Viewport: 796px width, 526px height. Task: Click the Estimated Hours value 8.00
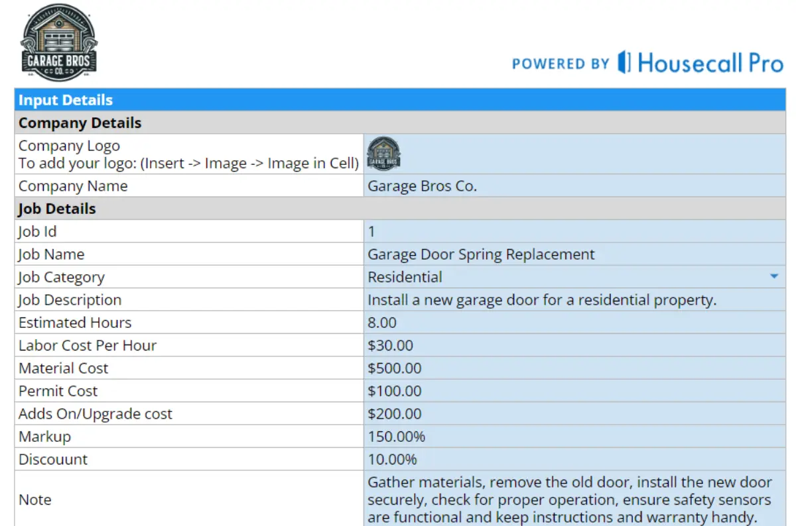[x=574, y=323]
